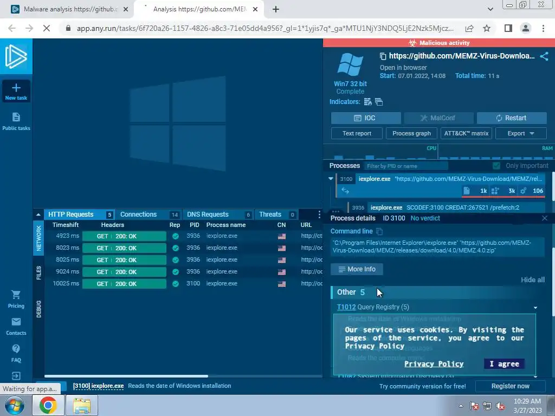Open the T1012 technique link

point(346,307)
